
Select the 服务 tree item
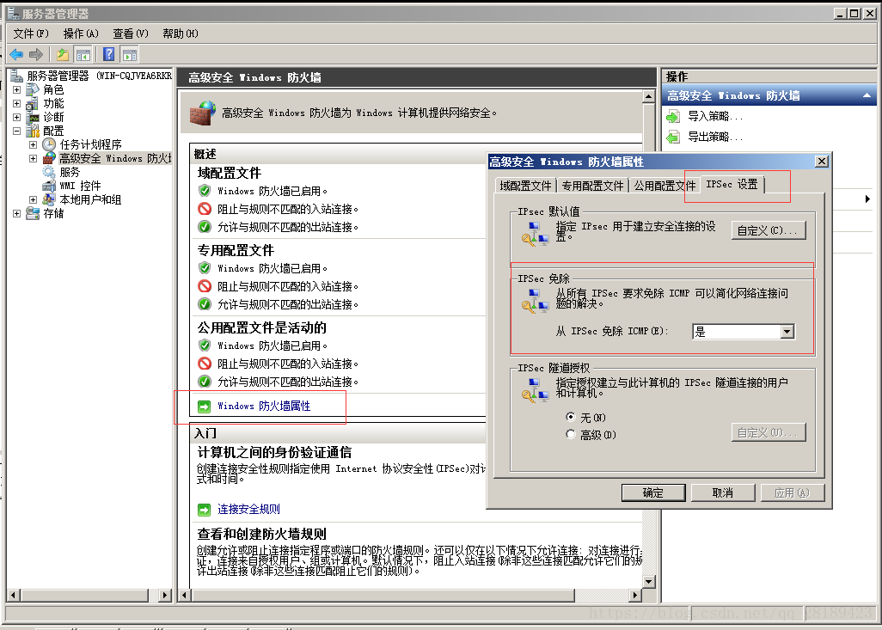point(70,172)
